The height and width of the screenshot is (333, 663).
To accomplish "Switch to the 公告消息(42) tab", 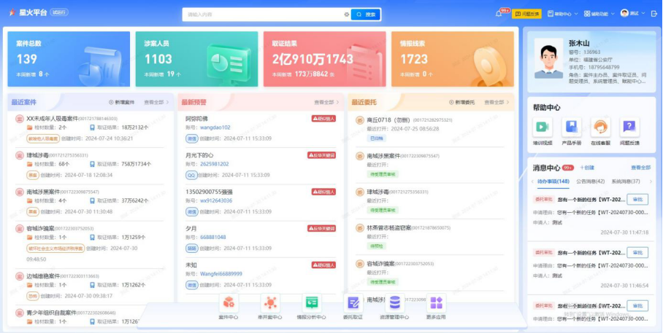I will 590,181.
